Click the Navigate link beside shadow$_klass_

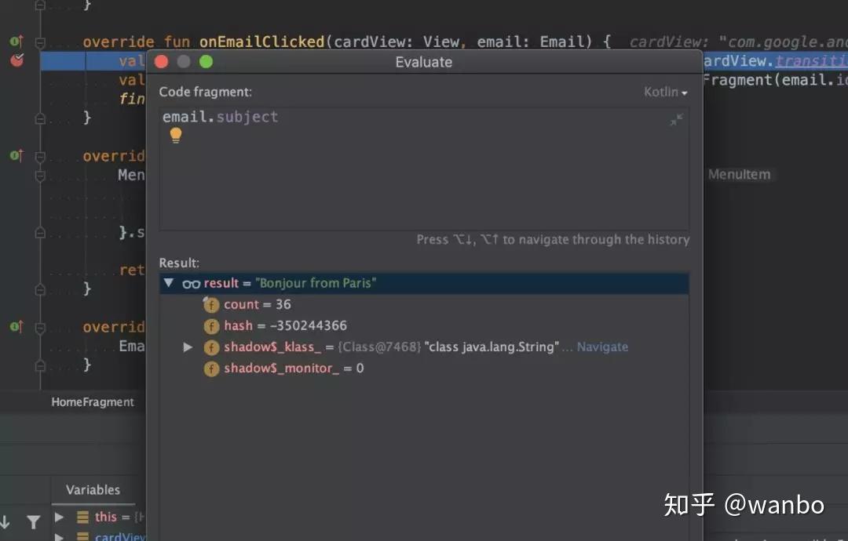point(602,347)
